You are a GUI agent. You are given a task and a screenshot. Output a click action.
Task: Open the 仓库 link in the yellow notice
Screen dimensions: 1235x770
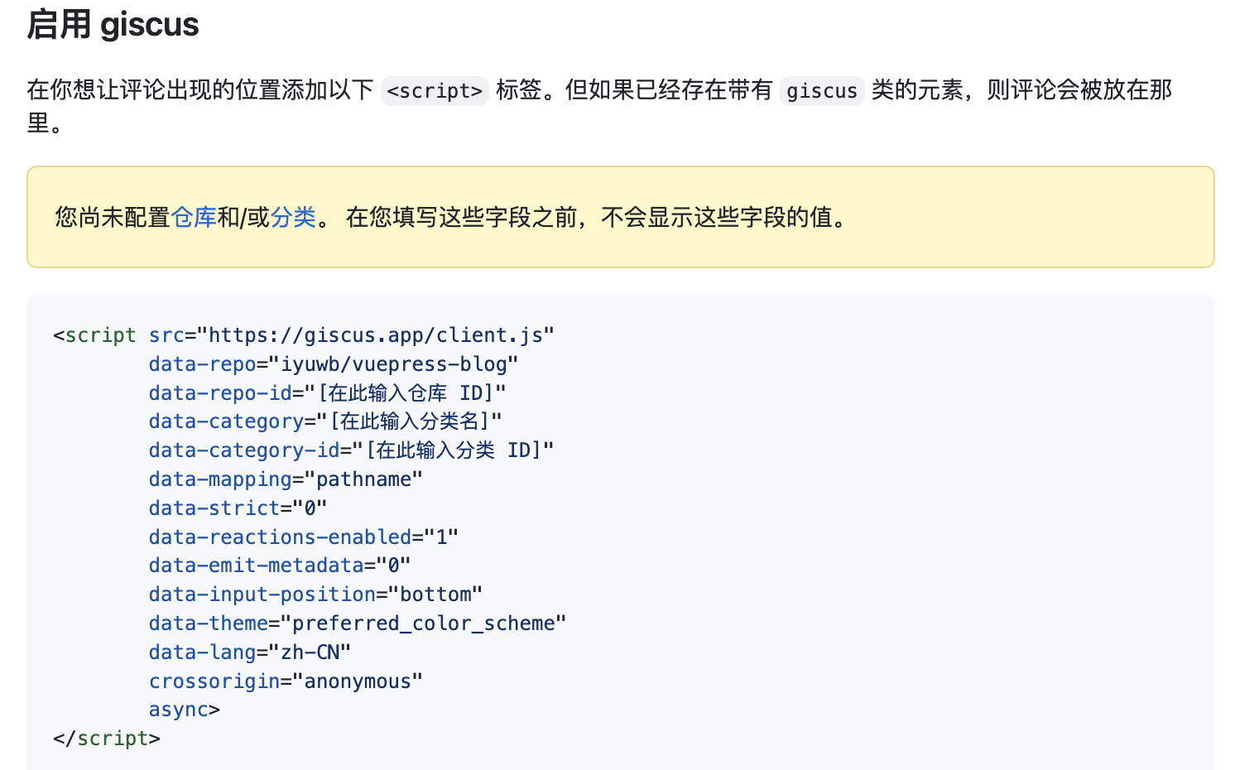point(193,217)
